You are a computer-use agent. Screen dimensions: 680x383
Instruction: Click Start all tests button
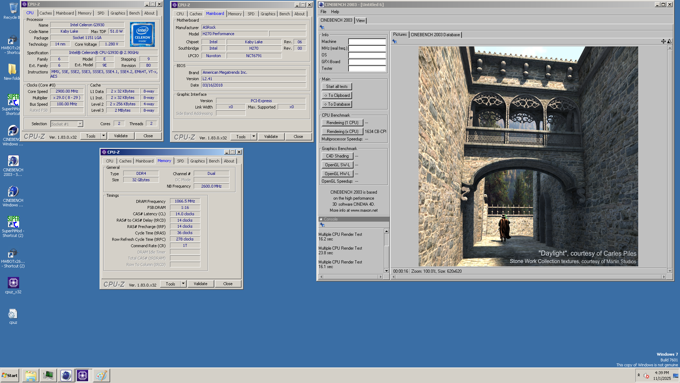(337, 87)
